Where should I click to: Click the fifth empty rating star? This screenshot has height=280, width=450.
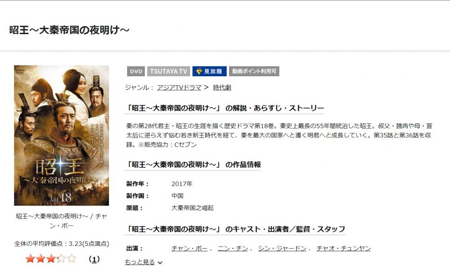point(72,259)
